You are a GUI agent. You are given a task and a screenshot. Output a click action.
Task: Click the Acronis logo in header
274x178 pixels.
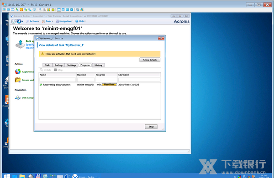181,21
